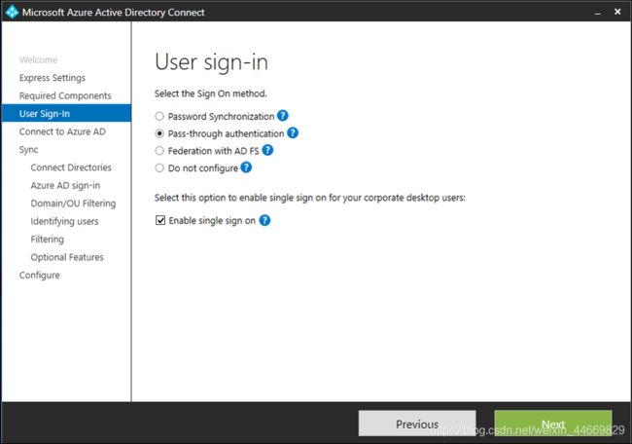Click the 'User sign-in' page heading
The width and height of the screenshot is (632, 444).
click(x=211, y=62)
